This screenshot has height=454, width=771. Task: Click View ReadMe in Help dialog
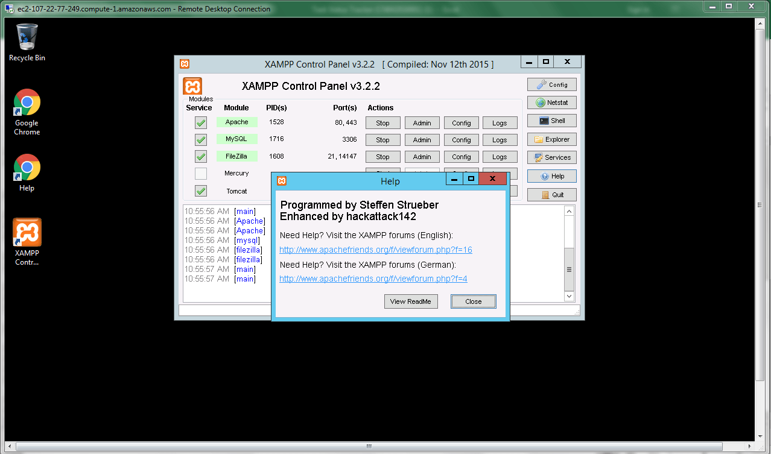click(410, 301)
